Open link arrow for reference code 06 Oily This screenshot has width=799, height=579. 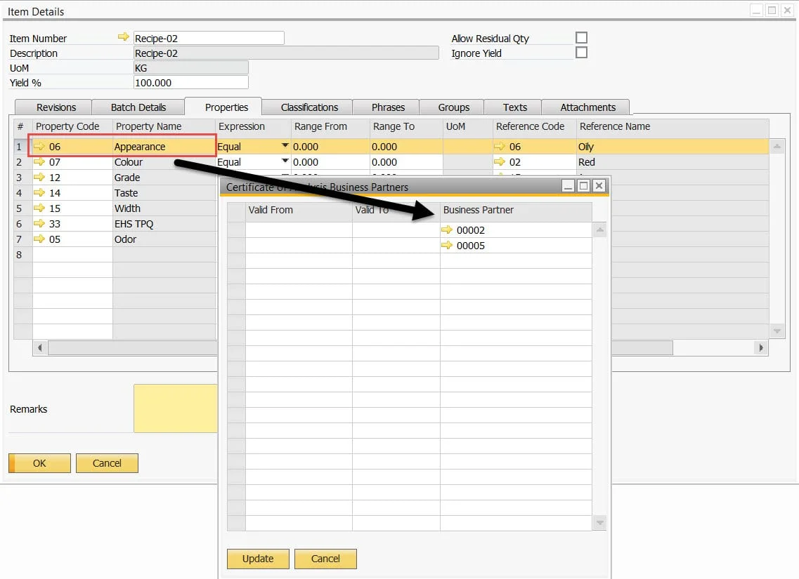pyautogui.click(x=500, y=147)
